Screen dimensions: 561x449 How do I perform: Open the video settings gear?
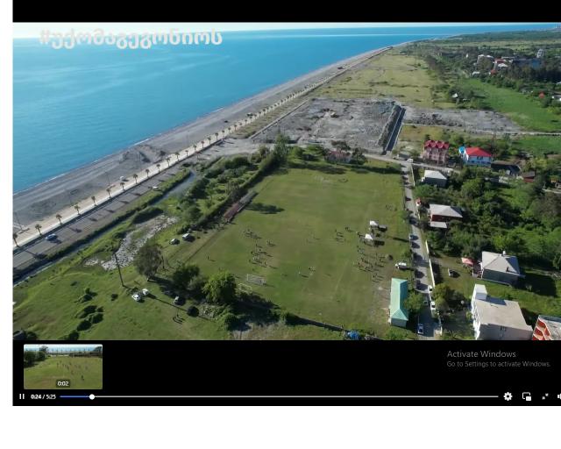pyautogui.click(x=508, y=396)
